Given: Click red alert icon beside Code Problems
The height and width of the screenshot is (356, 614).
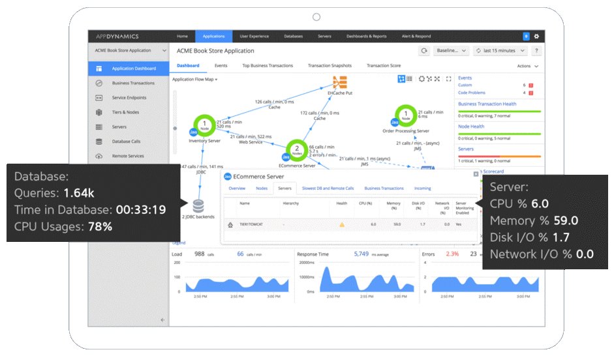Looking at the screenshot, I should [531, 93].
